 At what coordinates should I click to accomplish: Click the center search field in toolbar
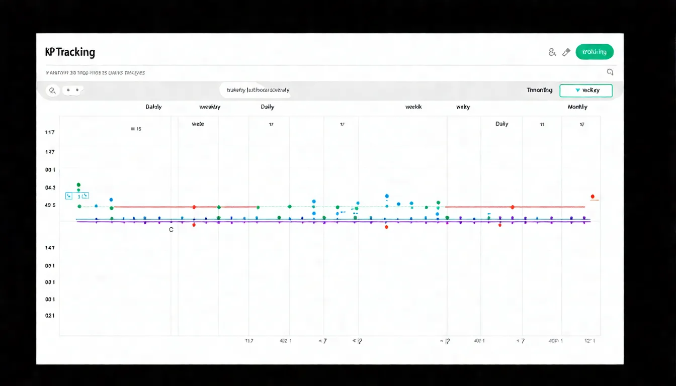[x=258, y=90]
